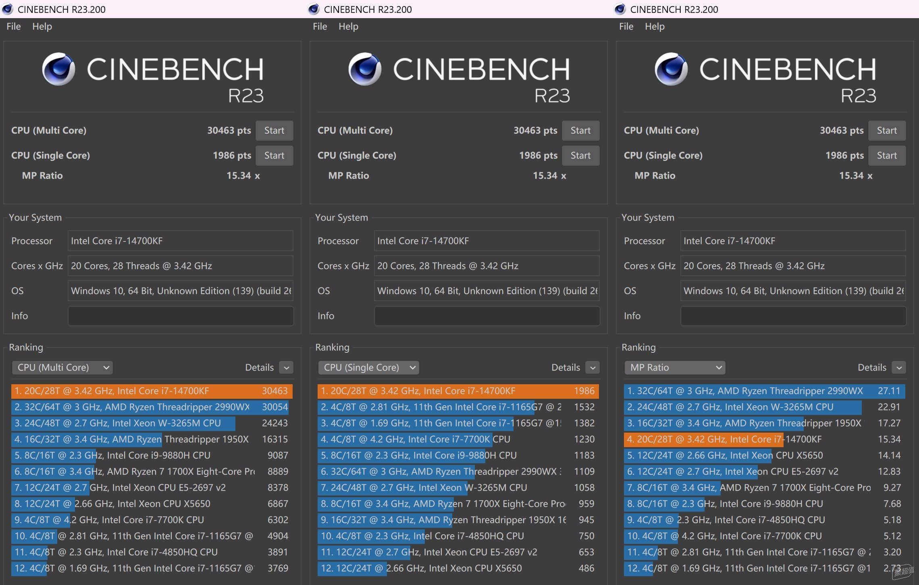The image size is (919, 585).
Task: Click OS field in right window
Action: pyautogui.click(x=793, y=291)
